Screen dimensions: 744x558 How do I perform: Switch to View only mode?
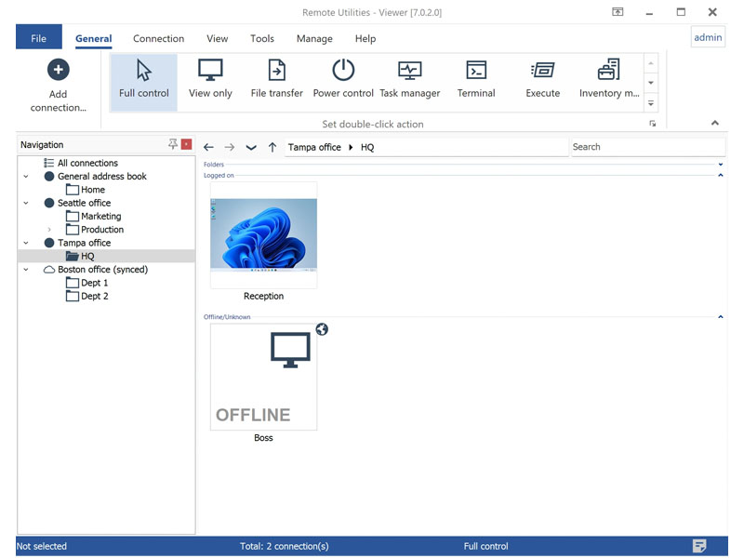[210, 81]
